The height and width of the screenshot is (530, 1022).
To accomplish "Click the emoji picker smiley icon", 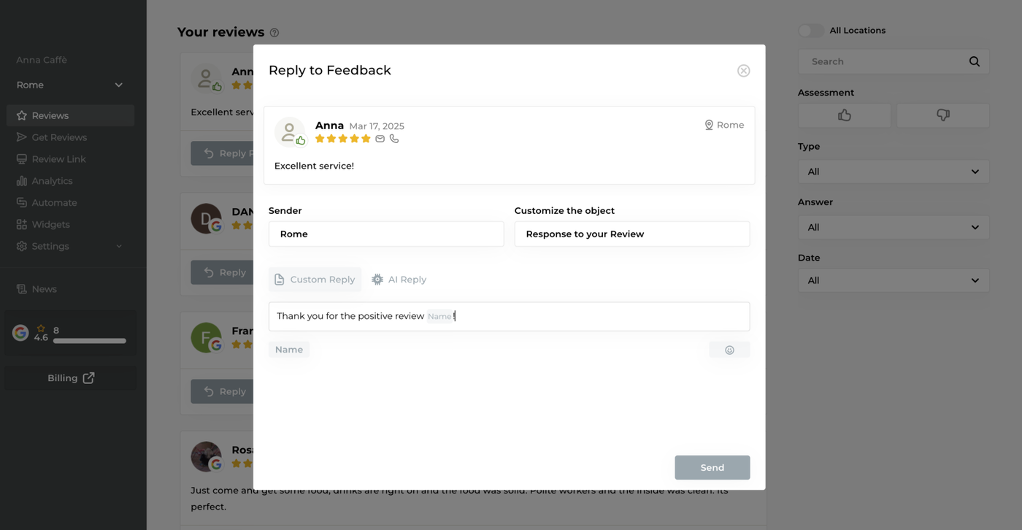I will point(729,350).
